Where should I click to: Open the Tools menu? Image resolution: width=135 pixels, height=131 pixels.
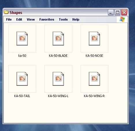pos(63,19)
